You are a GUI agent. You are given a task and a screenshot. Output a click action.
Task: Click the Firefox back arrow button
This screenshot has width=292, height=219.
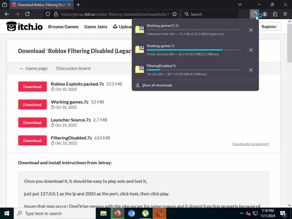click(x=7, y=14)
